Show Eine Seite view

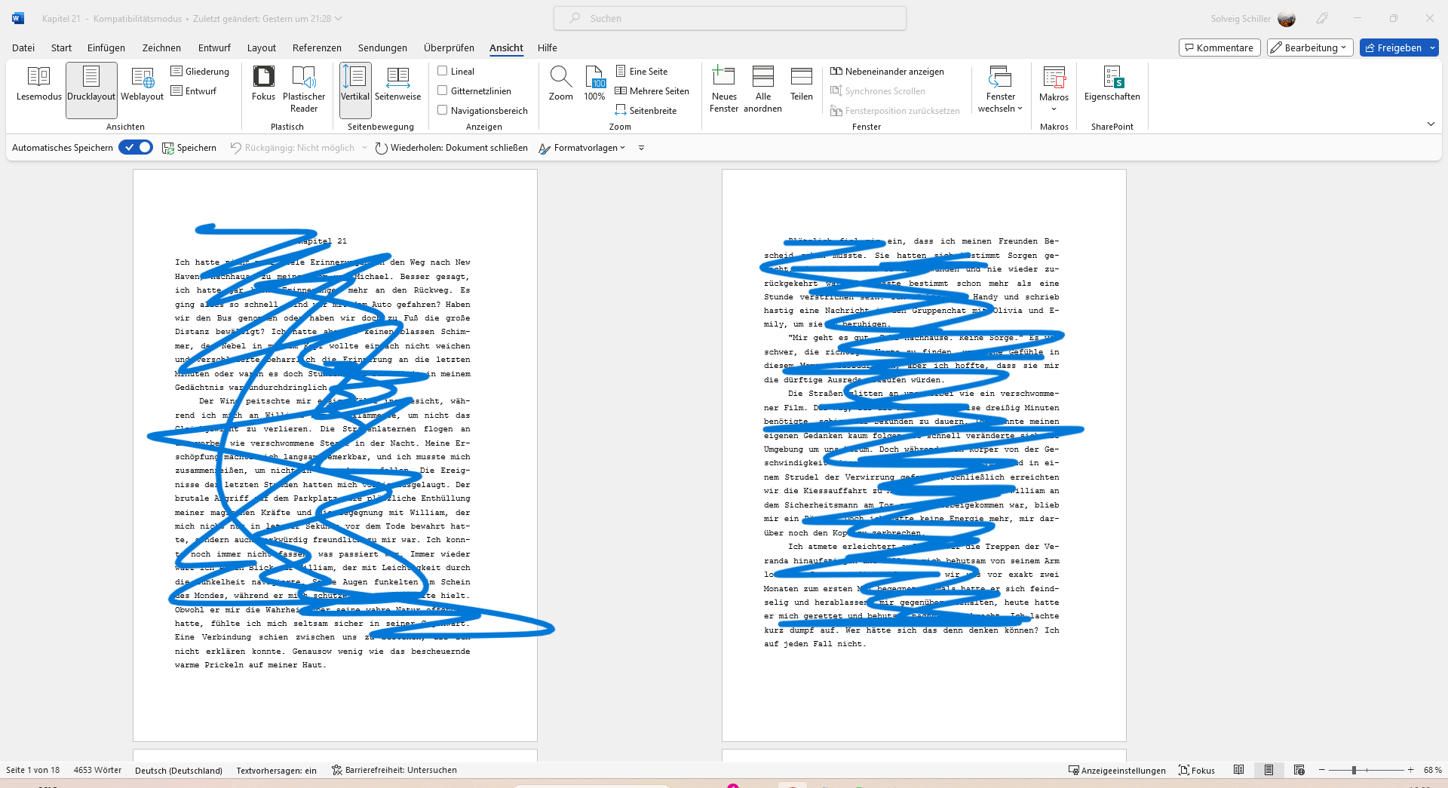pyautogui.click(x=642, y=72)
